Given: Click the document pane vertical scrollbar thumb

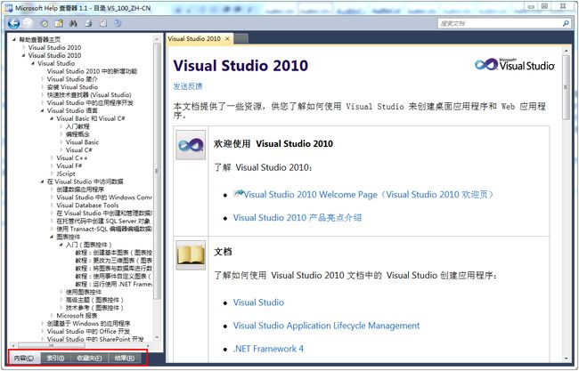Looking at the screenshot, I should pyautogui.click(x=566, y=87).
